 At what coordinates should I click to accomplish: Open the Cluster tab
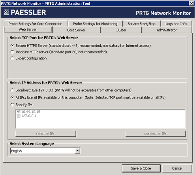point(121,30)
